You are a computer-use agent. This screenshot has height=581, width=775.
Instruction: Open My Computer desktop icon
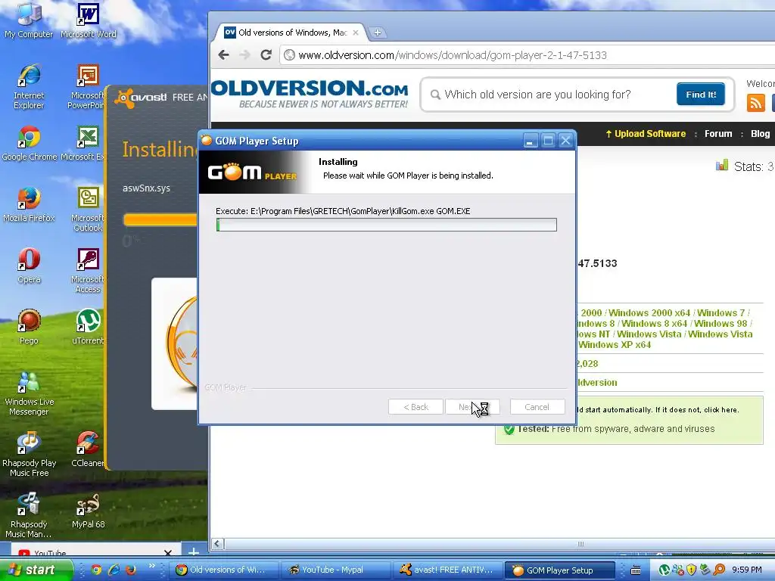point(29,20)
